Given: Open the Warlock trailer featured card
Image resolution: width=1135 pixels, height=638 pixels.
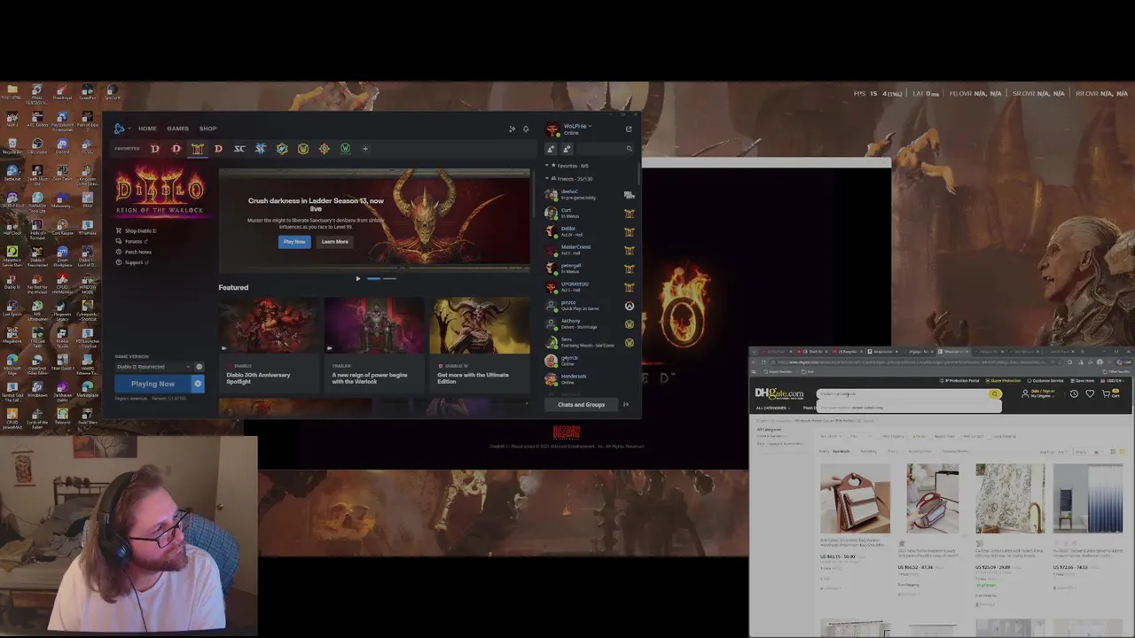Looking at the screenshot, I should (374, 343).
